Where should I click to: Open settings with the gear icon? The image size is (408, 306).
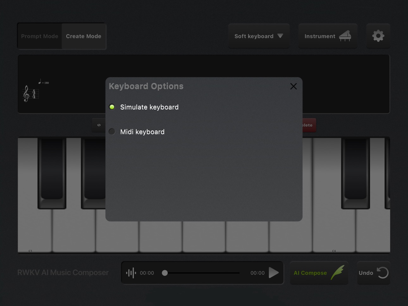click(378, 36)
